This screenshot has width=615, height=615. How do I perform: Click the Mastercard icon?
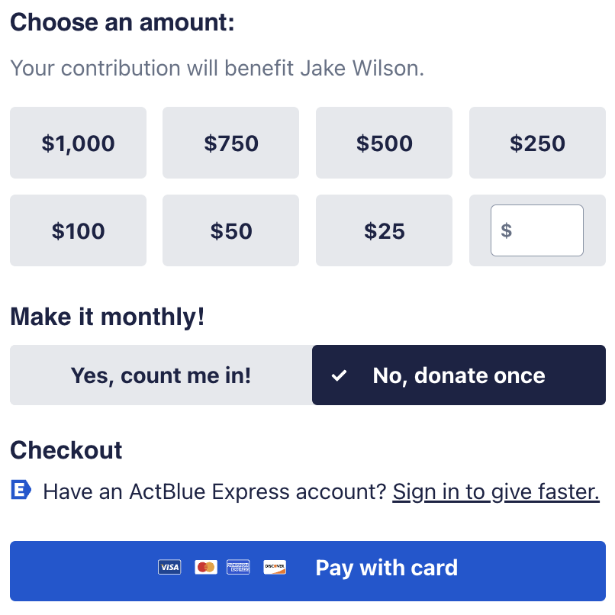click(204, 567)
